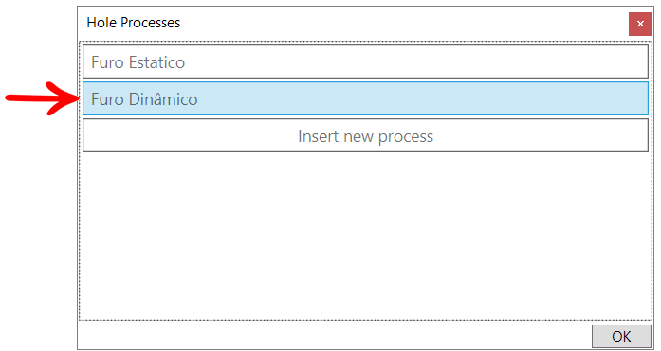Image resolution: width=661 pixels, height=351 pixels.
Task: Click the "Furo Dinâmico" text label
Action: 144,99
